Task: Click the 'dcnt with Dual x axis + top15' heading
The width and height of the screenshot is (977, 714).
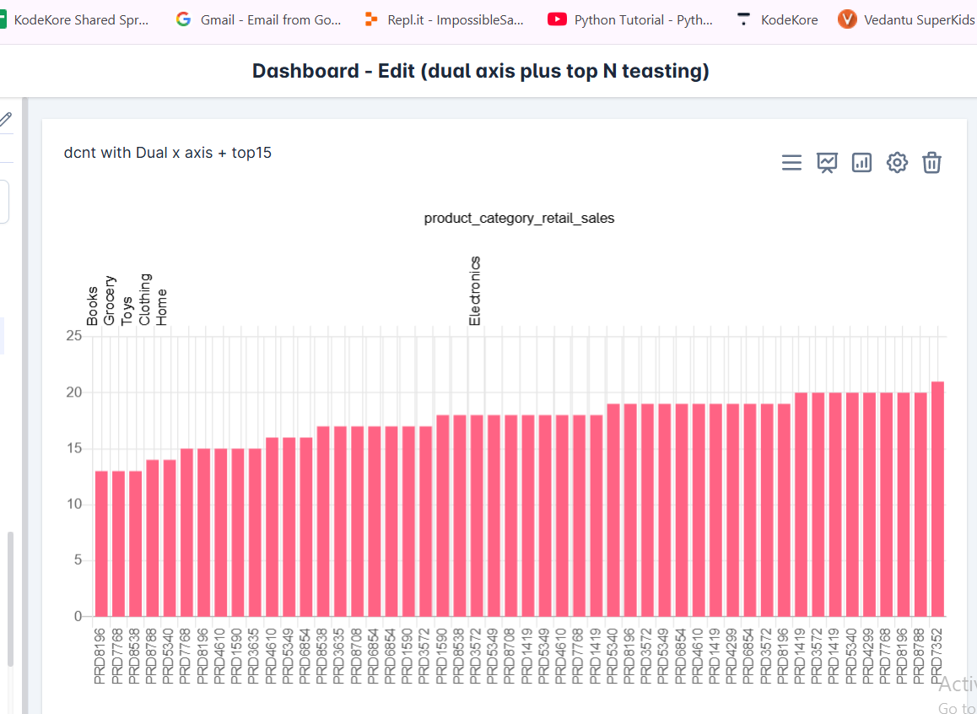Action: point(168,153)
